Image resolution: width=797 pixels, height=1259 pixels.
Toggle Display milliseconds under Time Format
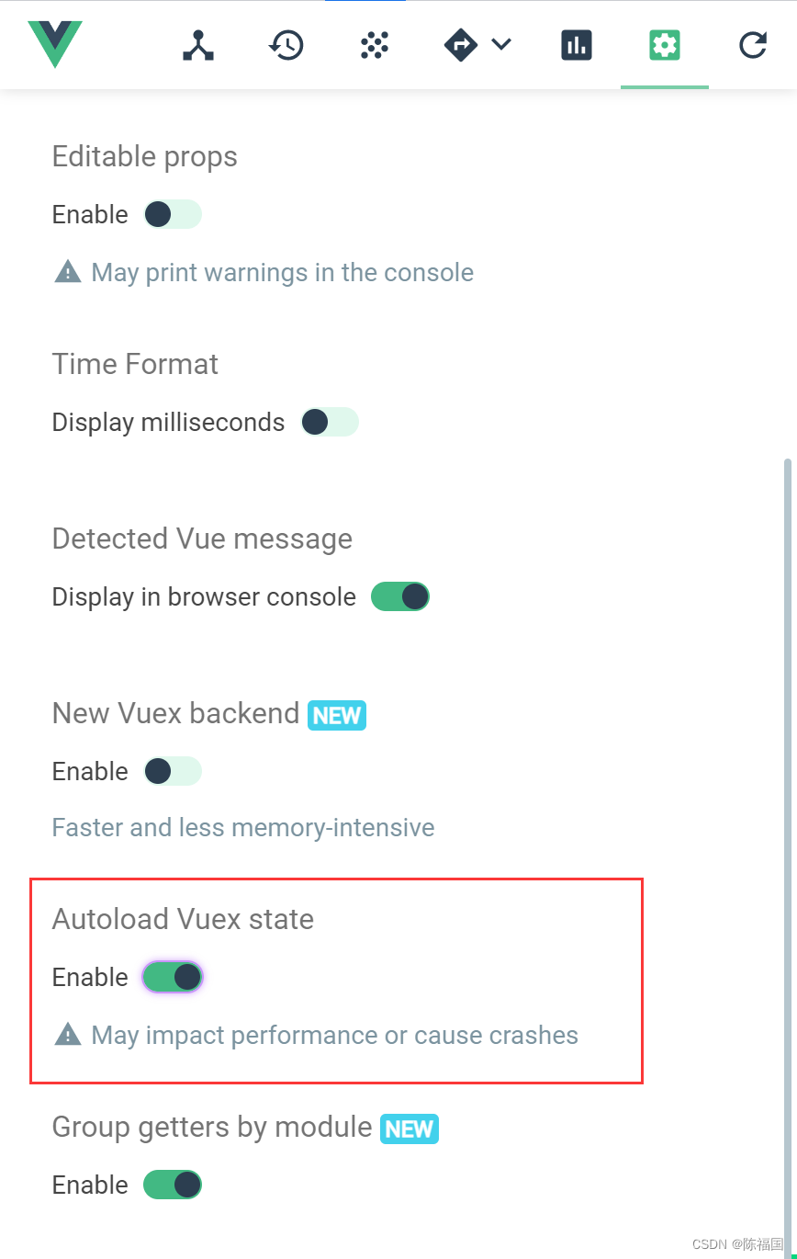(x=329, y=422)
